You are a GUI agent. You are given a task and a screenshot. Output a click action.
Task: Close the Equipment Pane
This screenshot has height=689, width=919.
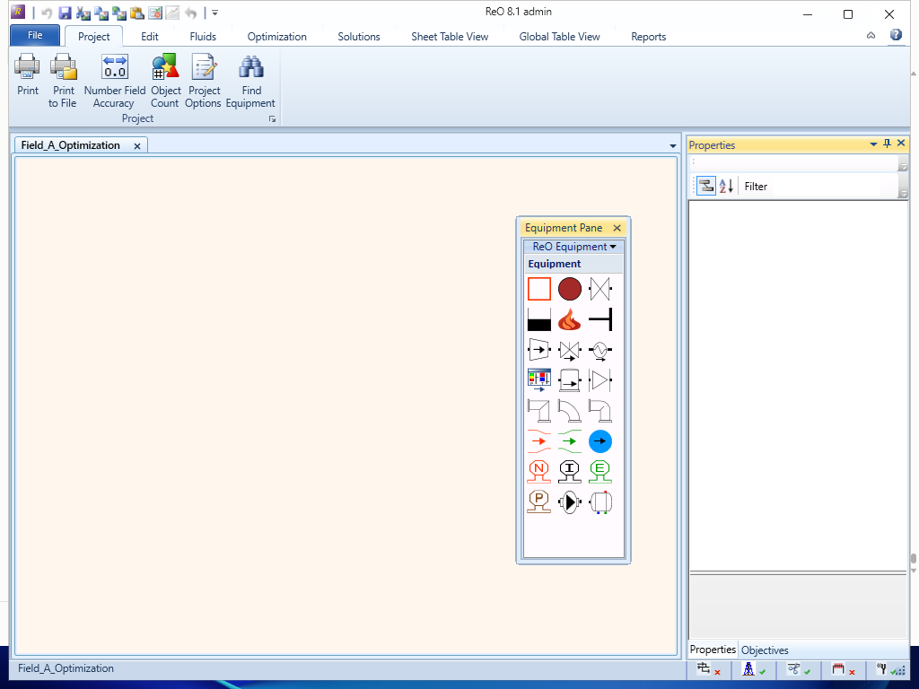point(617,228)
